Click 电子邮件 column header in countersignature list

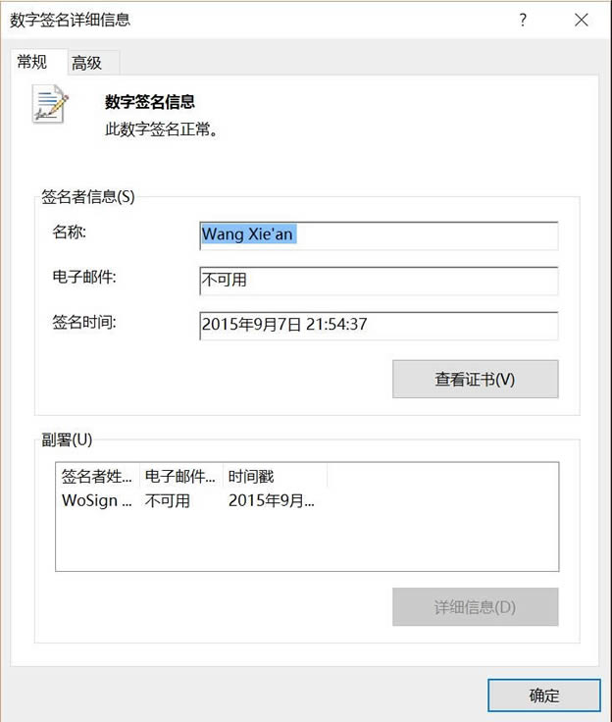pyautogui.click(x=180, y=477)
